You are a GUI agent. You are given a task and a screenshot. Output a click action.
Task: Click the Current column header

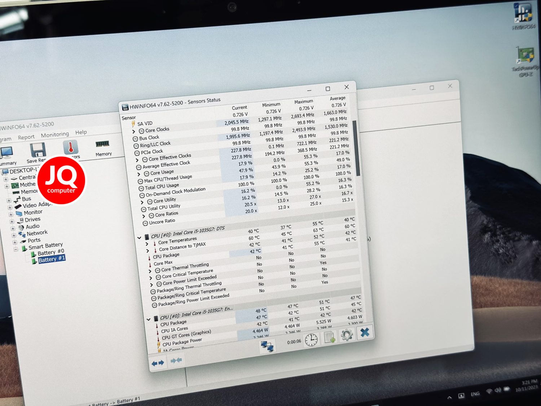click(x=239, y=108)
